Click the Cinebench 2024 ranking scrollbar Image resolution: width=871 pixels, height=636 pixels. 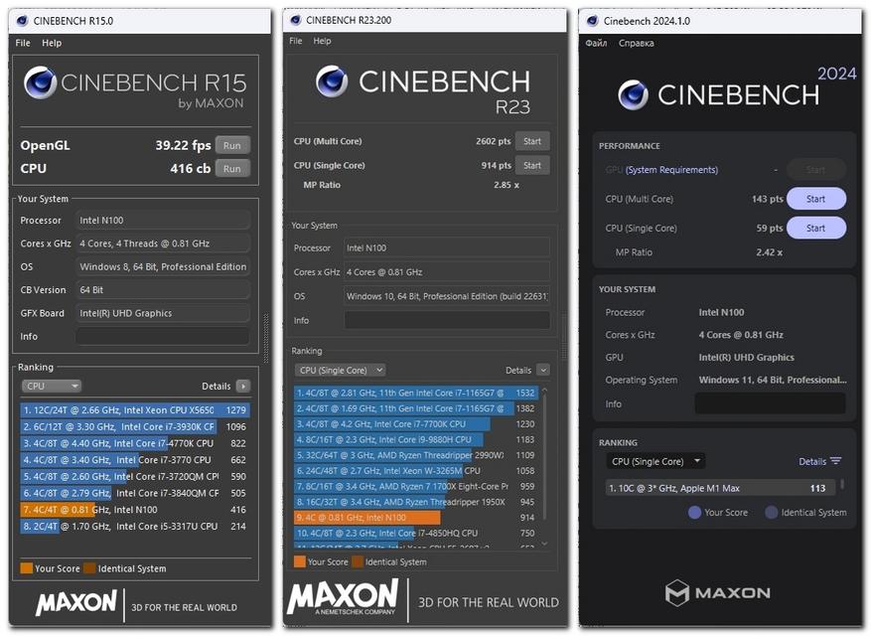[x=842, y=485]
